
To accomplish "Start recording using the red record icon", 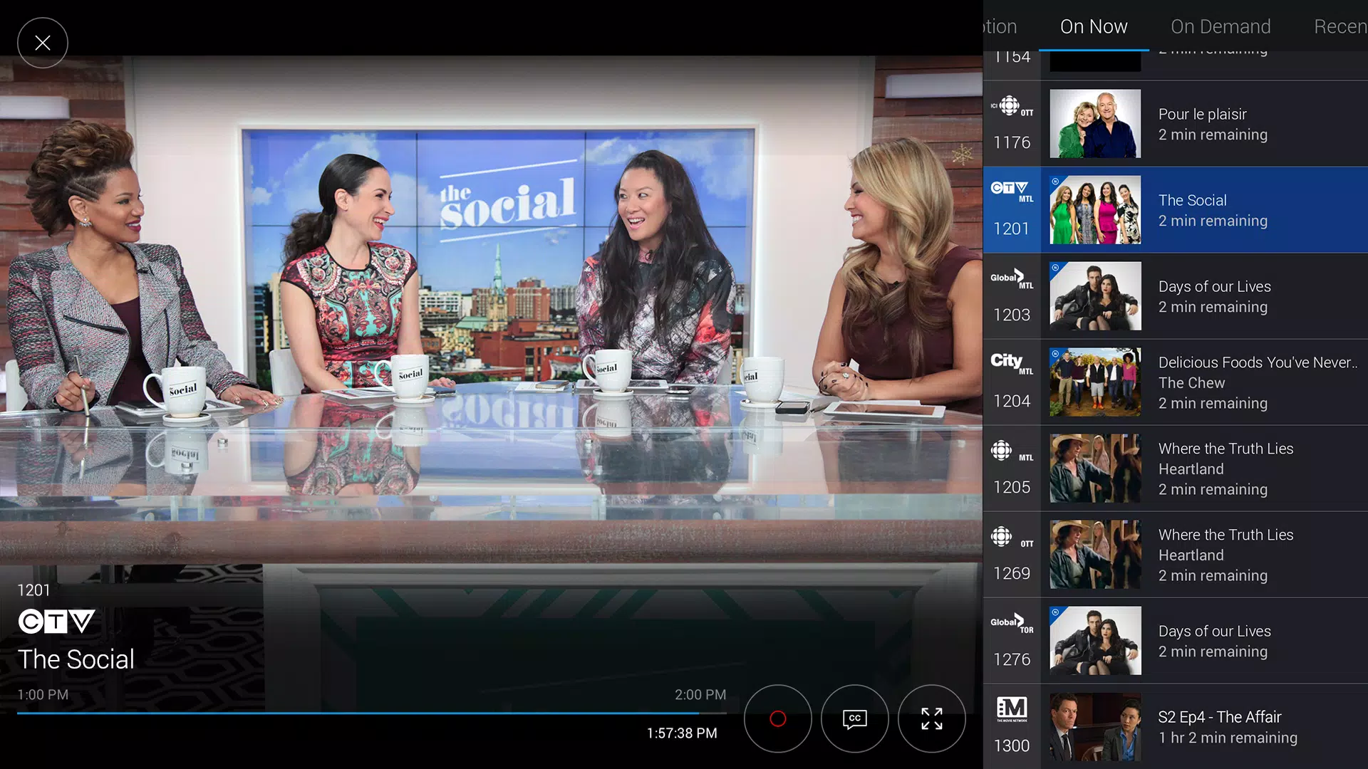I will coord(777,718).
